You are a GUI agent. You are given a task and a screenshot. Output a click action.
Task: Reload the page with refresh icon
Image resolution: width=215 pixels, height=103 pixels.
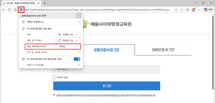pos(9,10)
